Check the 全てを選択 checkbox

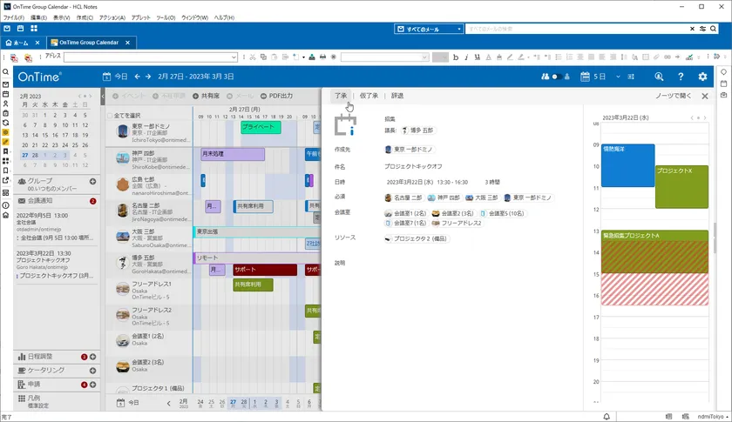(x=110, y=115)
